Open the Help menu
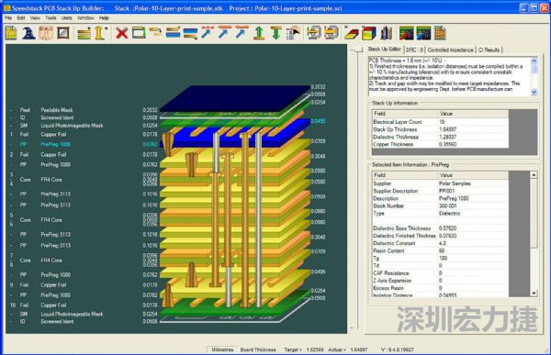The width and height of the screenshot is (551, 355). [104, 18]
